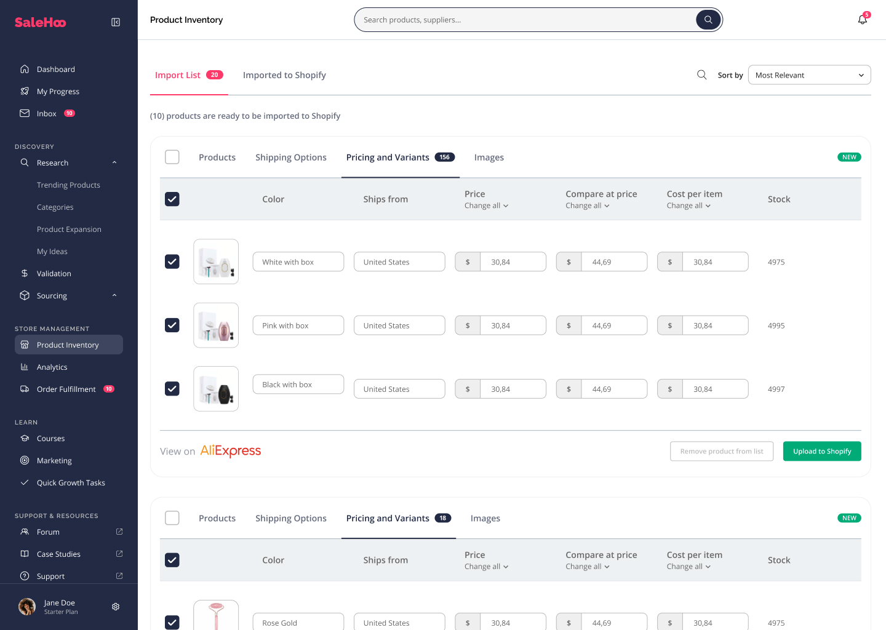The width and height of the screenshot is (886, 630).
Task: Open Products tab in first product card
Action: click(217, 157)
